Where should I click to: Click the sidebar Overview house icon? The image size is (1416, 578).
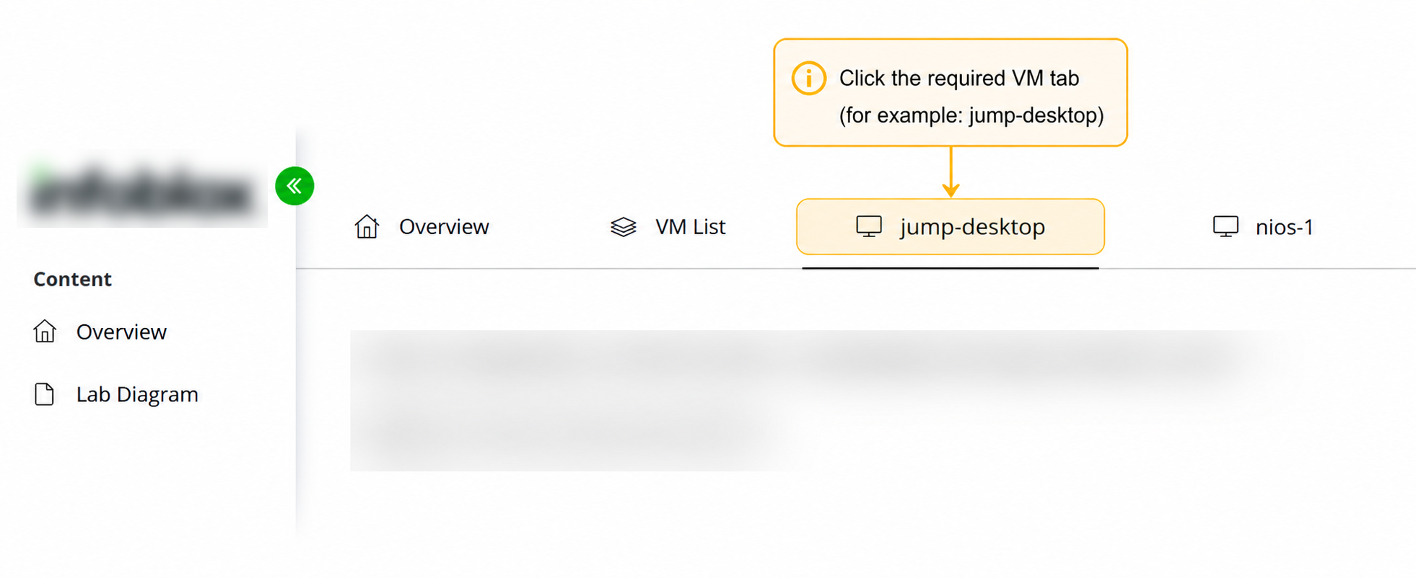[45, 332]
